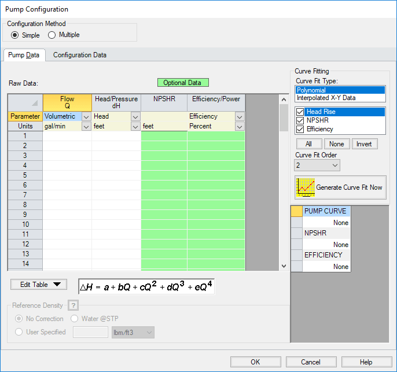Image resolution: width=397 pixels, height=372 pixels.
Task: Click row 3 Efficiency green cell
Action: pos(216,156)
